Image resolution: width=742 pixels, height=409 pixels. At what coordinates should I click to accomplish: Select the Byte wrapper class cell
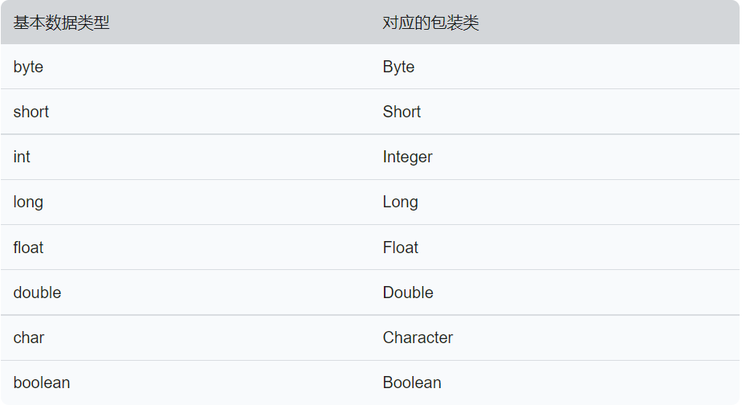coord(398,67)
